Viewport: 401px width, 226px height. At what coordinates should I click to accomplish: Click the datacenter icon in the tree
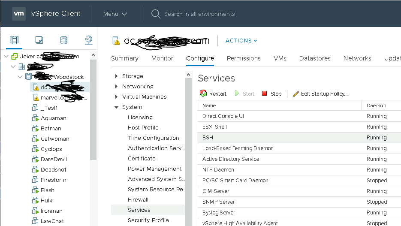[22, 67]
